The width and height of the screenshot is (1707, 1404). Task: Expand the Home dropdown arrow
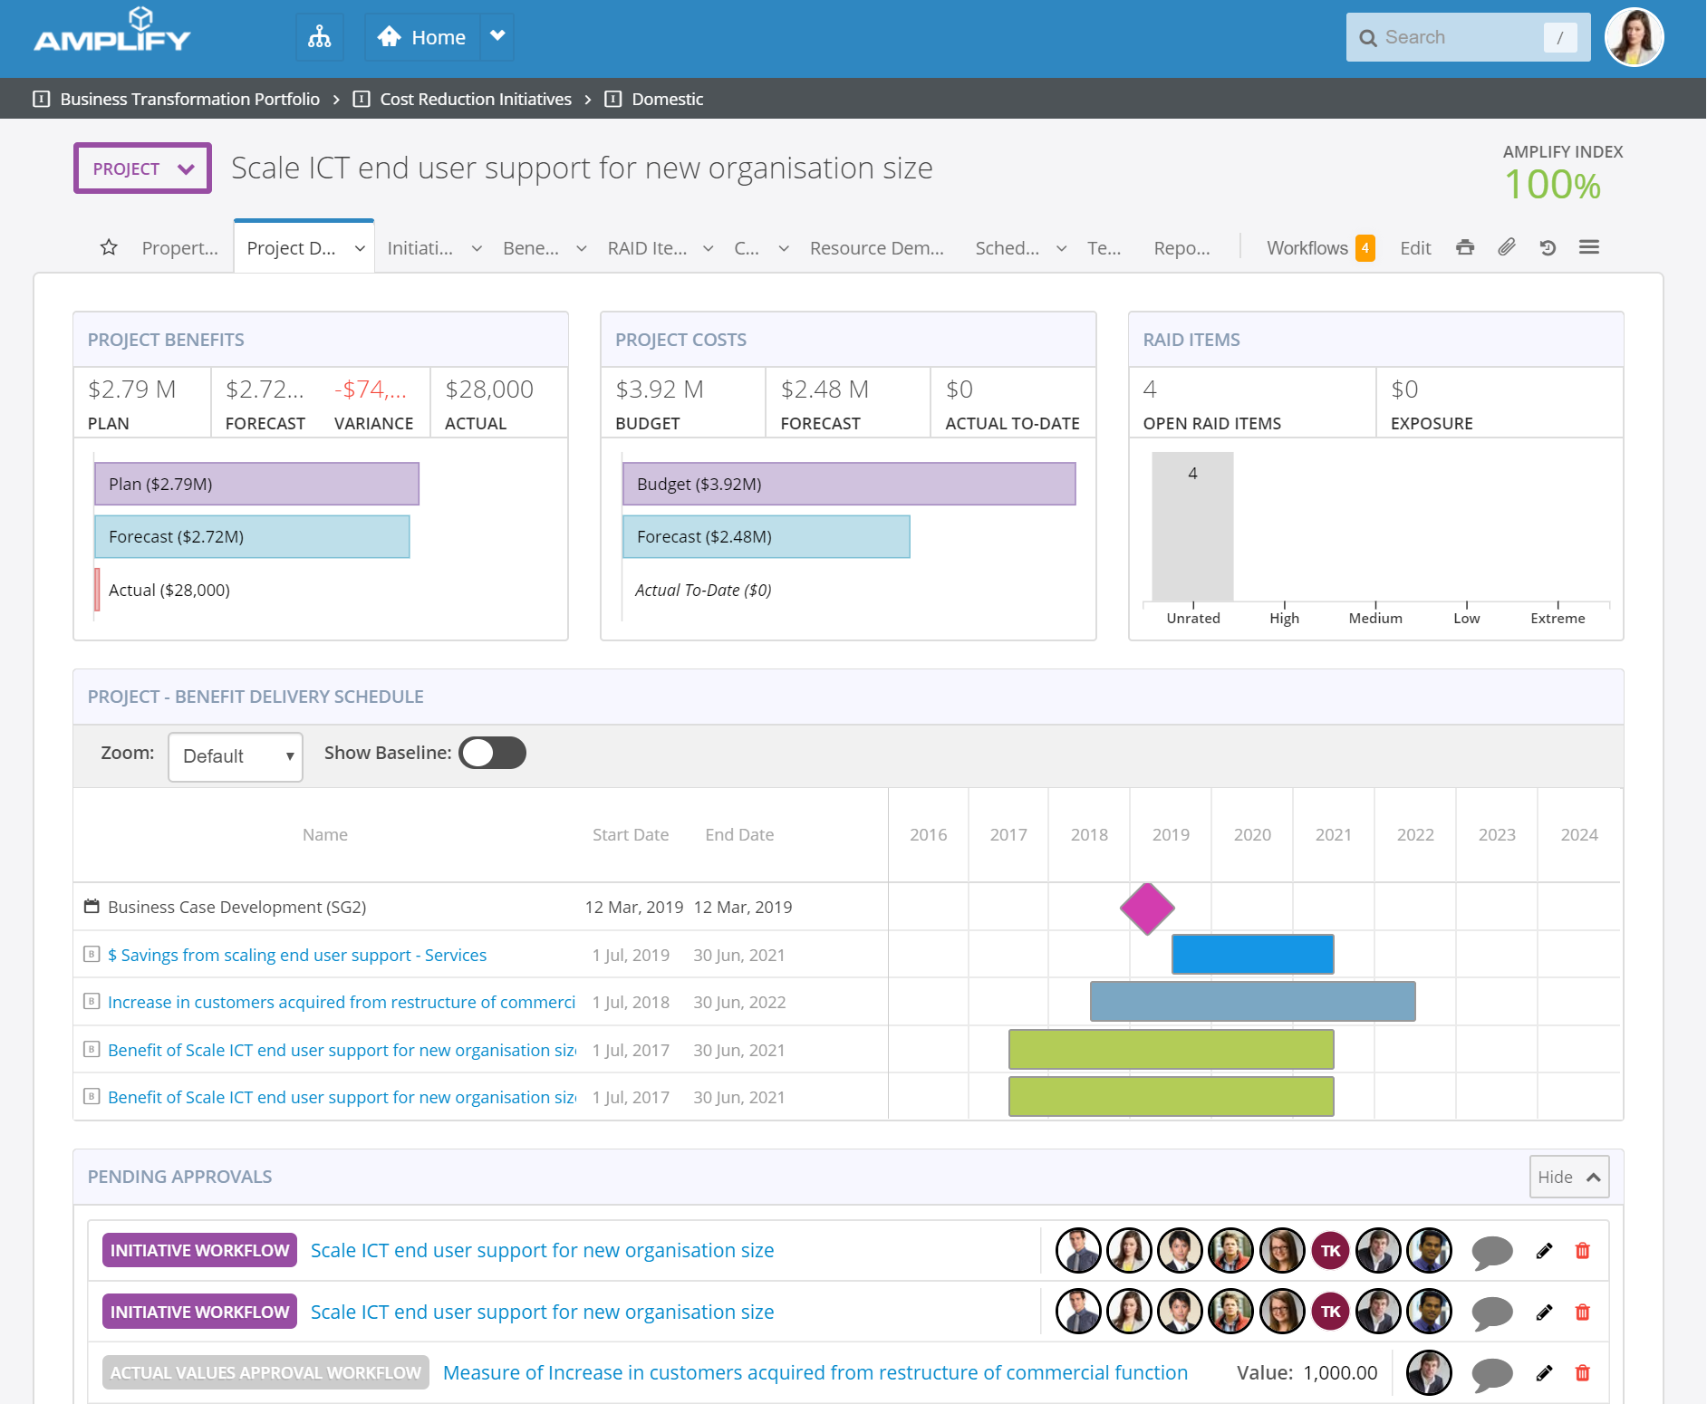[497, 37]
